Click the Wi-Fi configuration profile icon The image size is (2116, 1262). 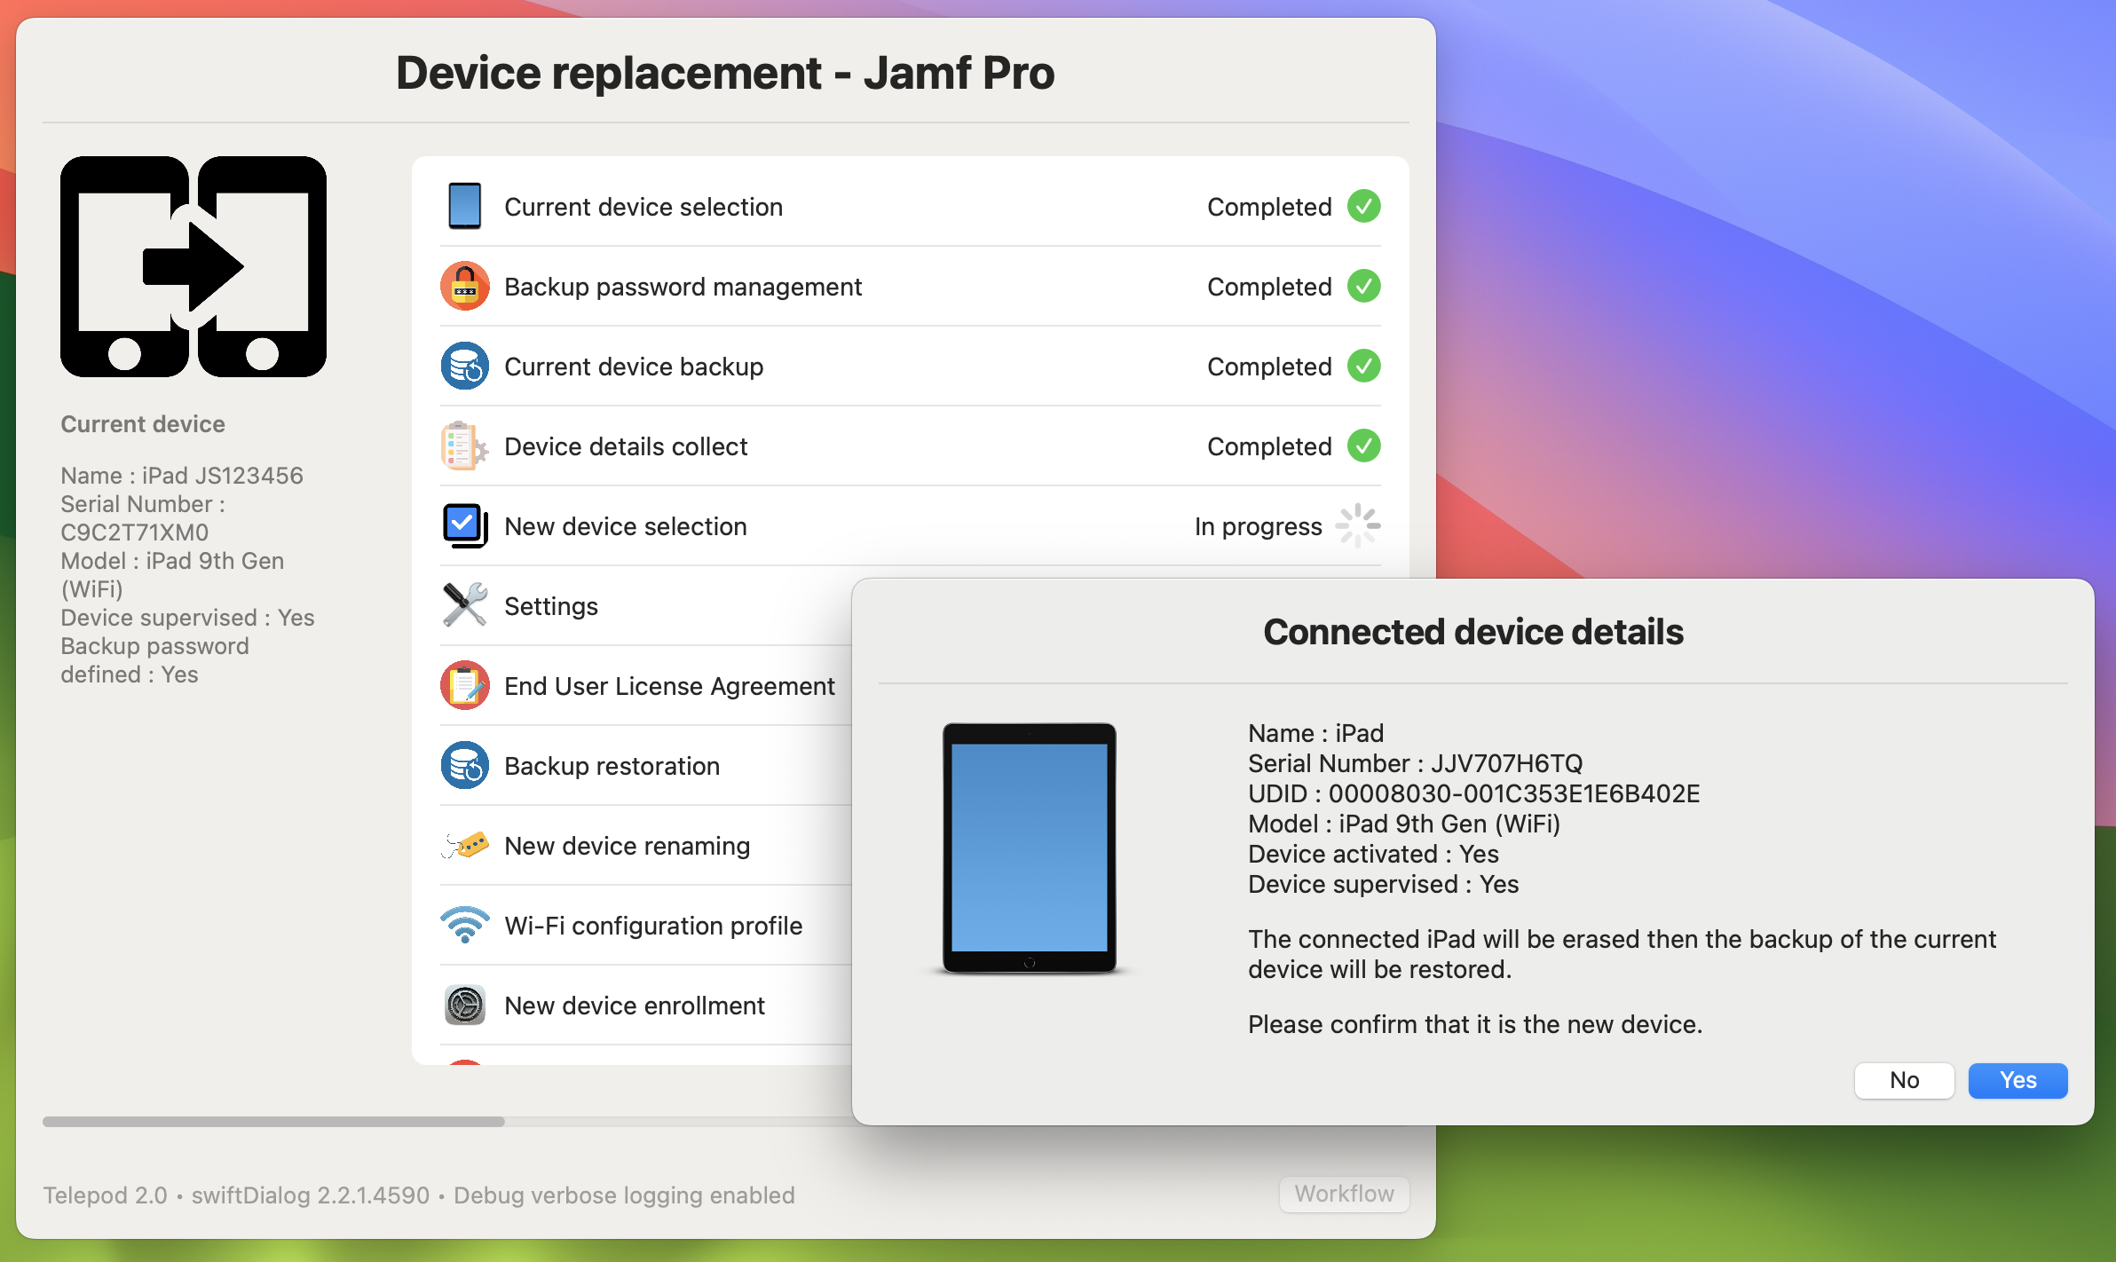[x=464, y=925]
